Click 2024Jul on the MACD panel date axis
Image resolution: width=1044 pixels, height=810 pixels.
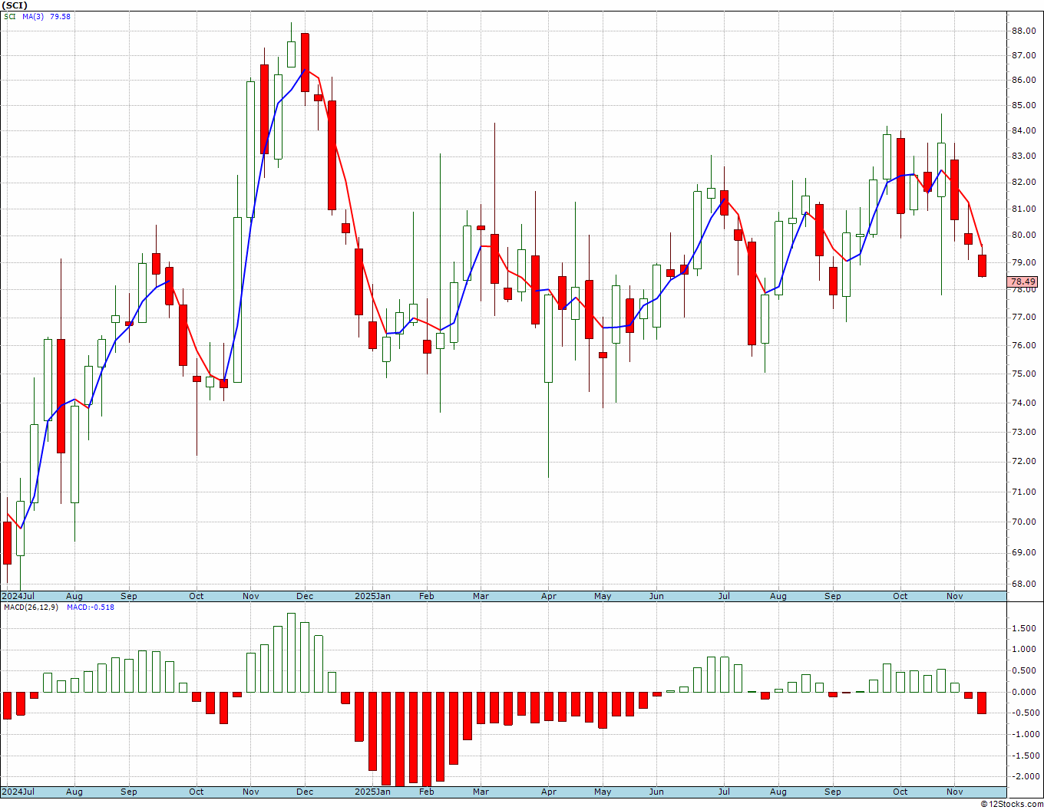point(18,792)
